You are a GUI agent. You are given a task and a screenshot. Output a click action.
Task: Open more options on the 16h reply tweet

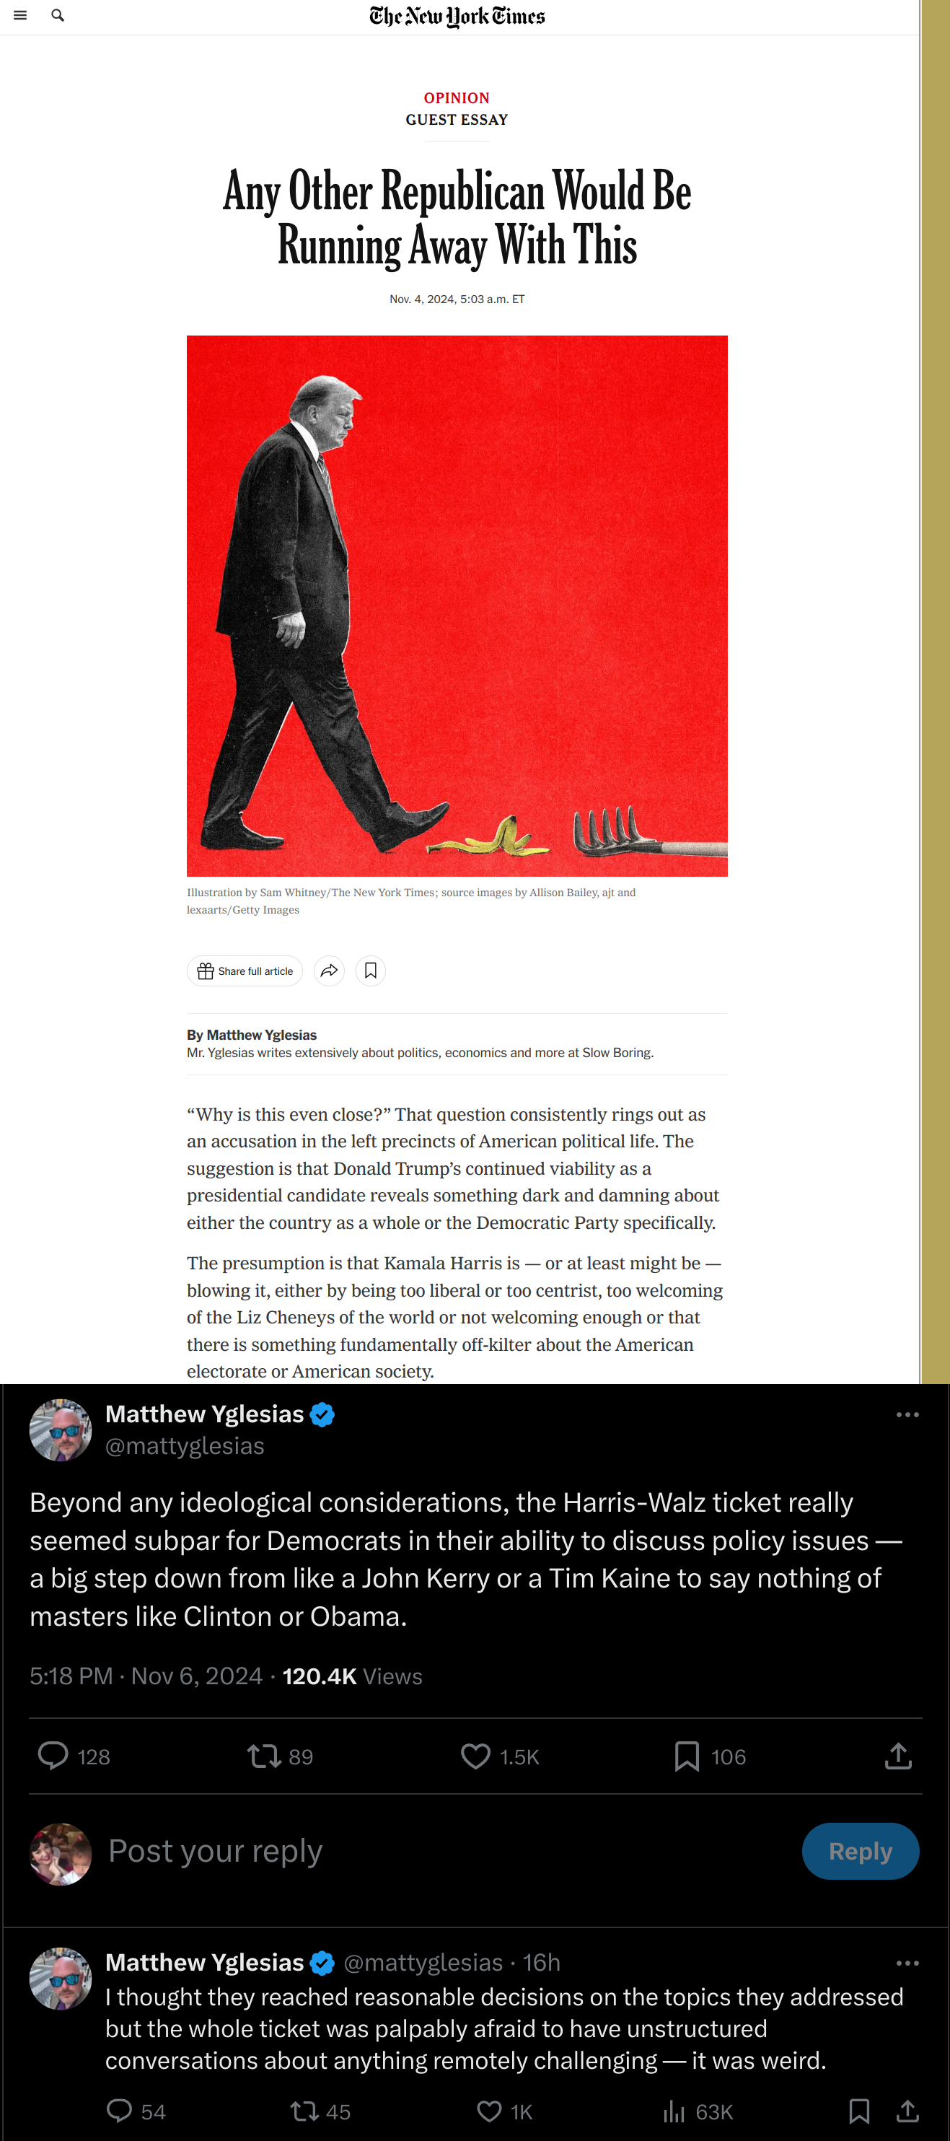tap(907, 1963)
